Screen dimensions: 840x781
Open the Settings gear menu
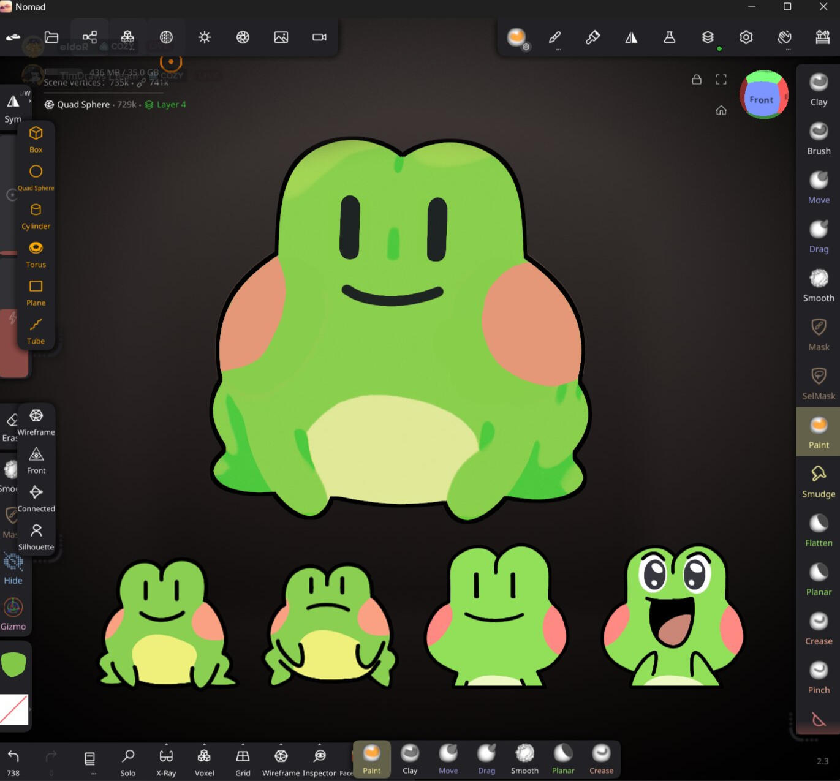(x=746, y=37)
